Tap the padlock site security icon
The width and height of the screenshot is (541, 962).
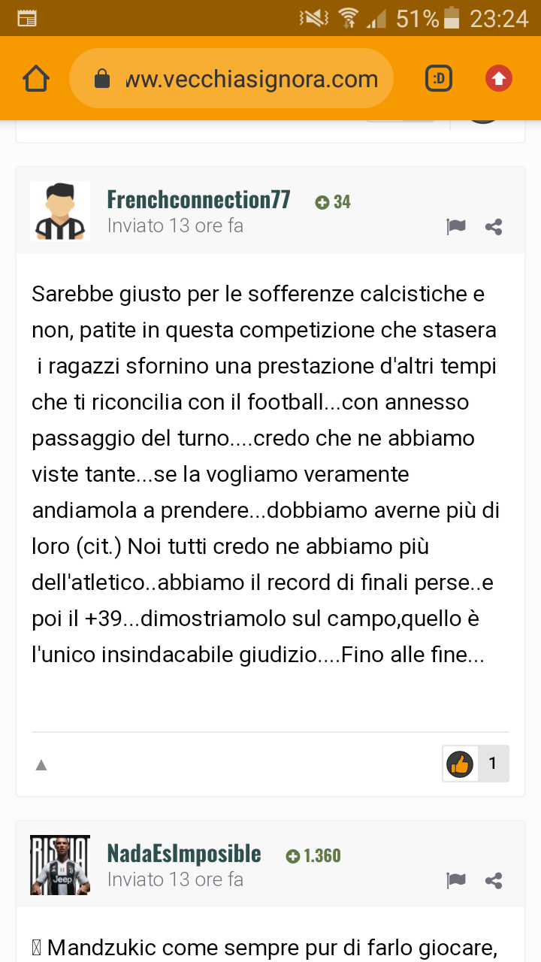click(102, 79)
